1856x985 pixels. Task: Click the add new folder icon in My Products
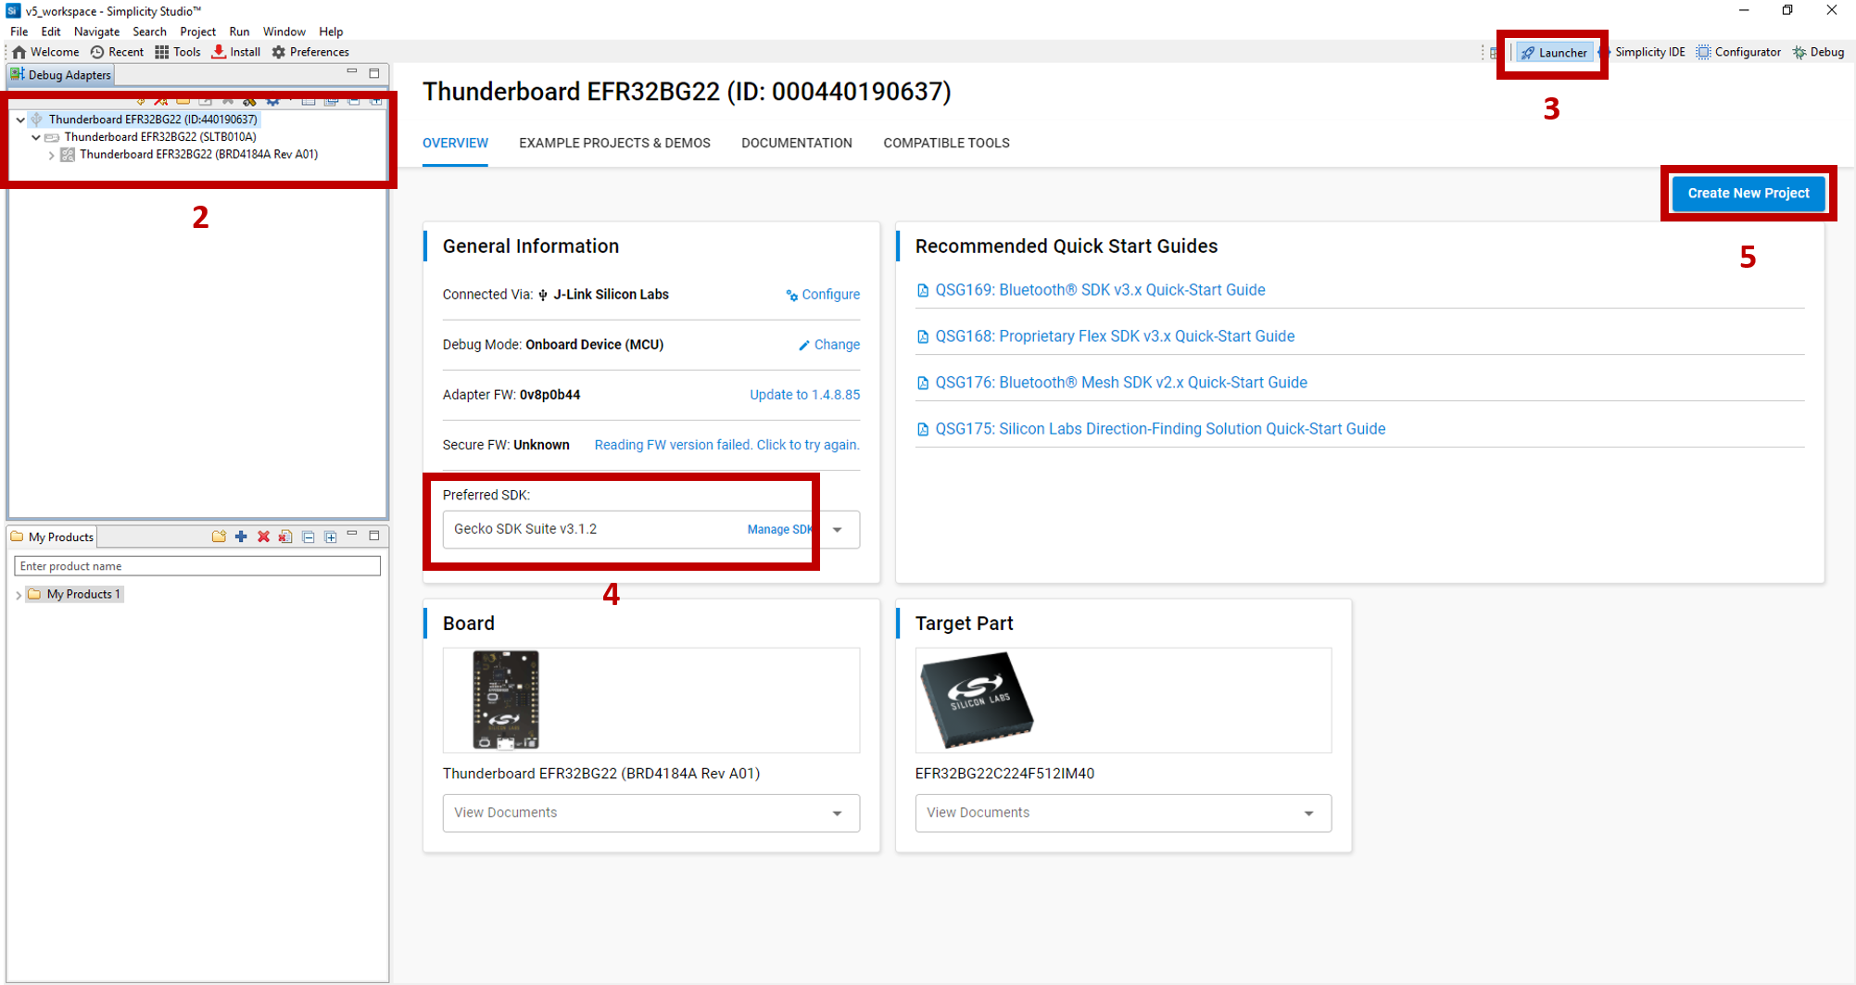coord(219,537)
